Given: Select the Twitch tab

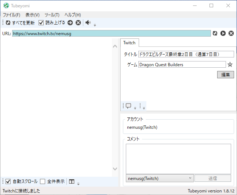Looking at the screenshot, I should click(x=129, y=43).
